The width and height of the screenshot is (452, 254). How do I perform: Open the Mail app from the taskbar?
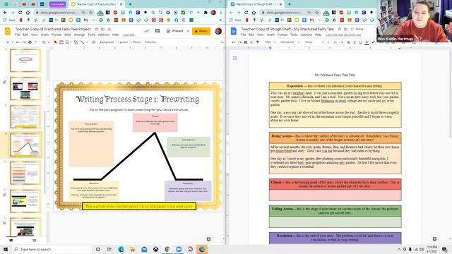tap(144, 249)
